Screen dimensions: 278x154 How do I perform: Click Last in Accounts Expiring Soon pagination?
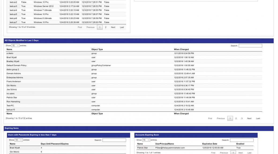249,153
